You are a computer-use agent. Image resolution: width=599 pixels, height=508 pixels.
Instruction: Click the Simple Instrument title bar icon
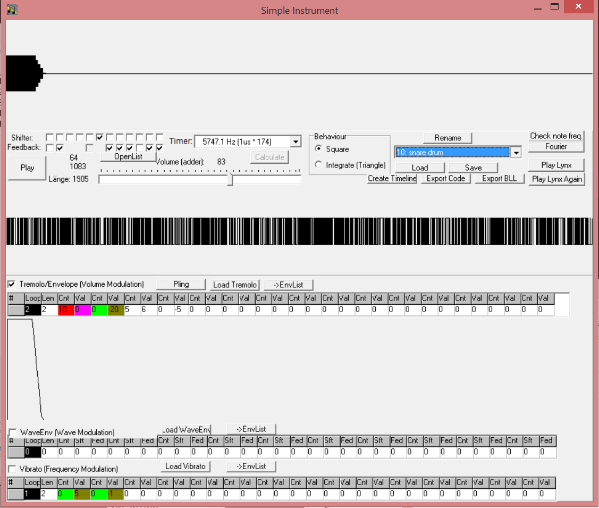tap(12, 9)
